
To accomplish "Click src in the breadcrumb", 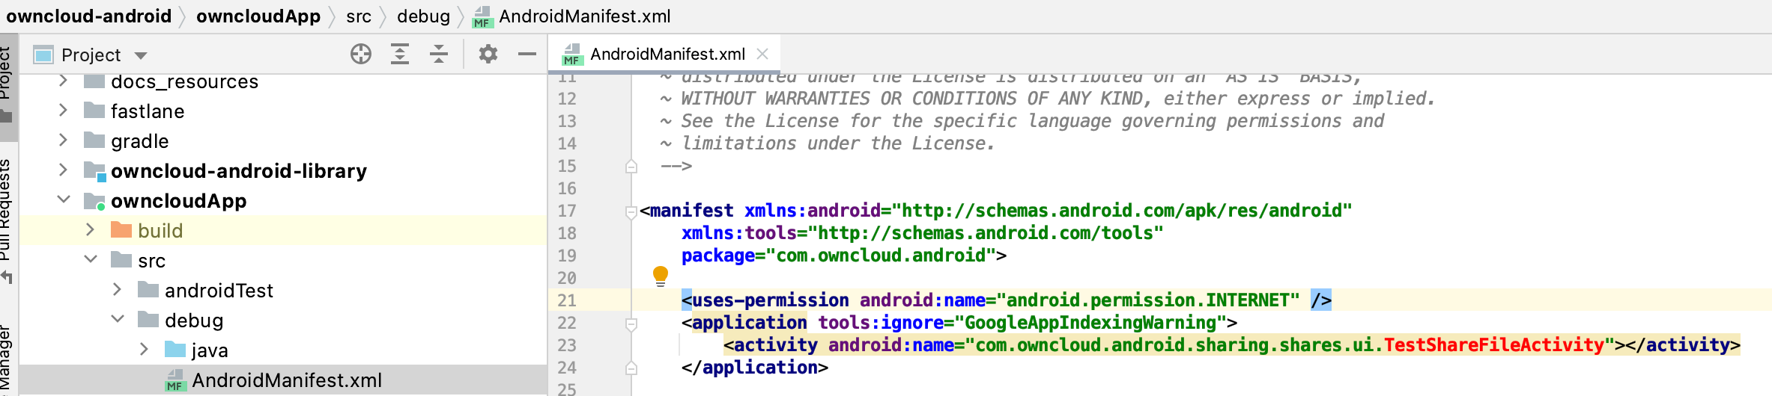I will click(x=359, y=16).
